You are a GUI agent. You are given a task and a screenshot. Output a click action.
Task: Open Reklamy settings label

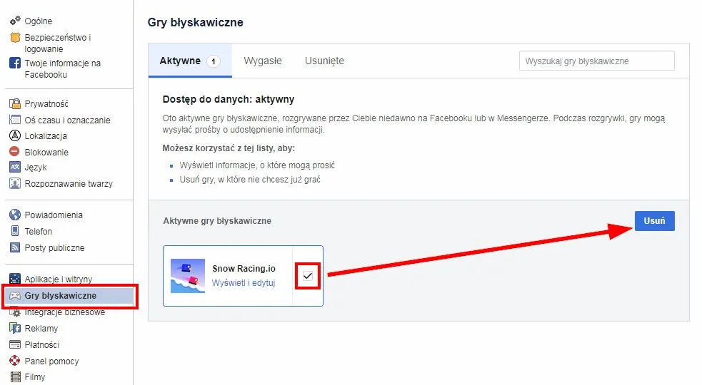point(41,328)
